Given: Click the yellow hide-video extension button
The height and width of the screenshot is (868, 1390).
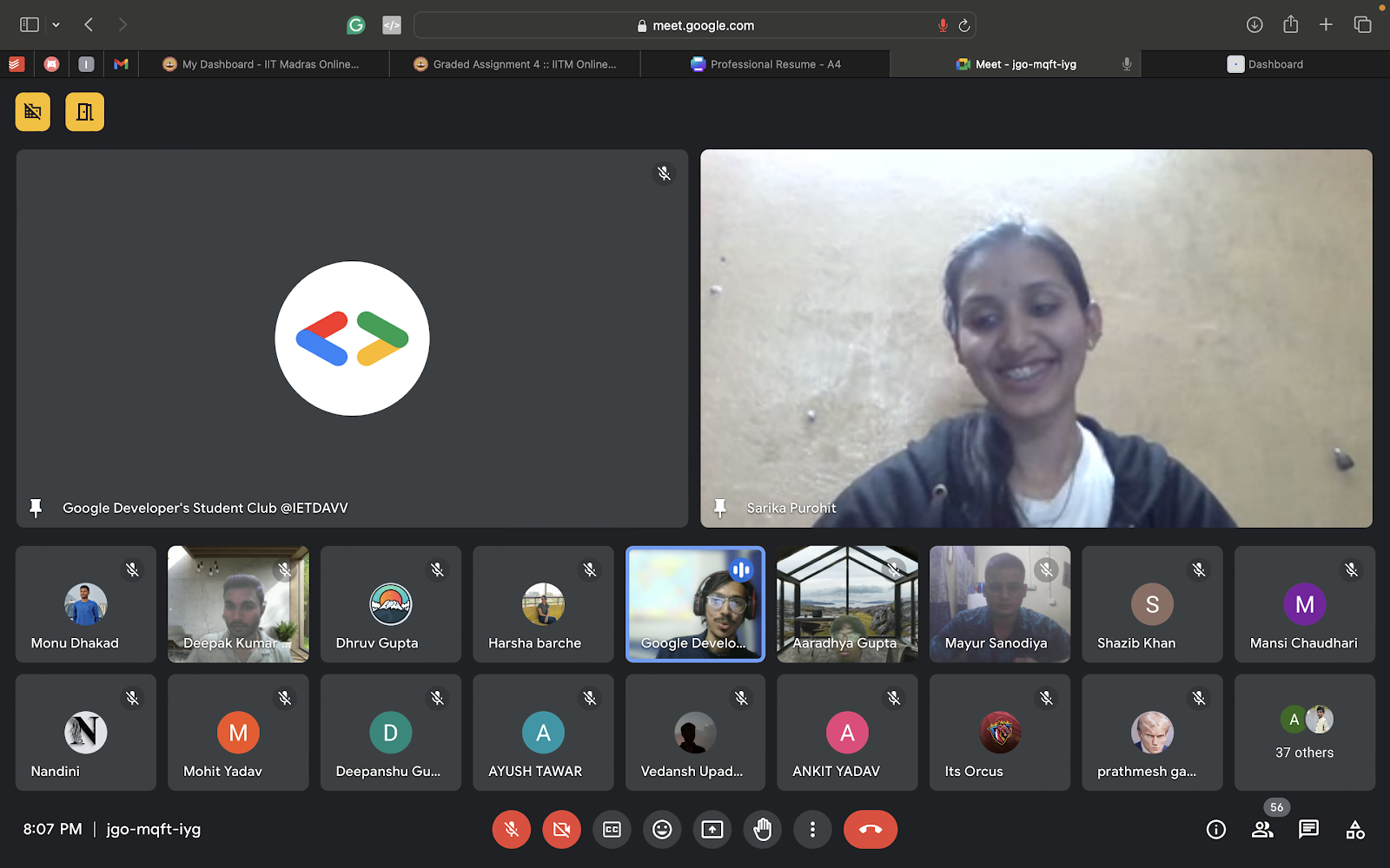Looking at the screenshot, I should point(33,112).
